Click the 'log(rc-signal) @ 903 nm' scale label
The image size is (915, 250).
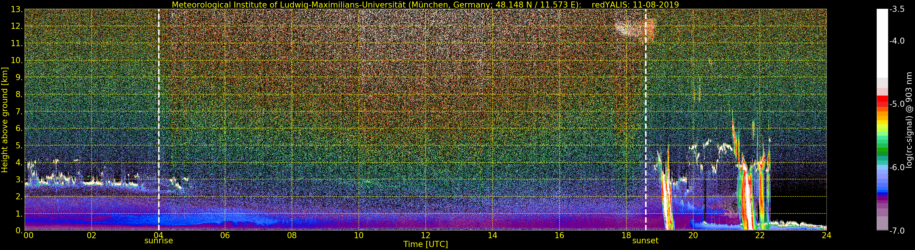[x=910, y=120]
